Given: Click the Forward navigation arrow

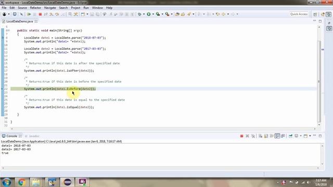Looking at the screenshot, I should pos(233,14).
